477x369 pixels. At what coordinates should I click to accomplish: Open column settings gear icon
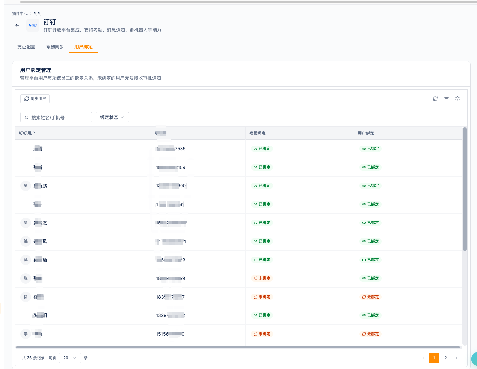458,99
